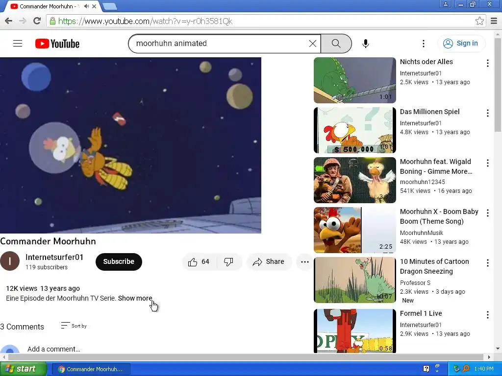Open Moorhuhn X - Boom Baby Boom title
This screenshot has height=376, width=502.
coord(439,216)
